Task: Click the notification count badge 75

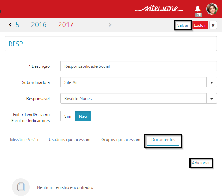Action: click(x=199, y=15)
